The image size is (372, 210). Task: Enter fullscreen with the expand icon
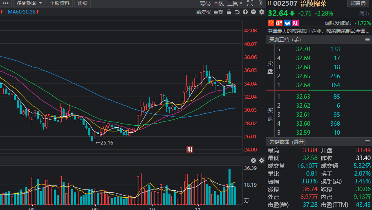click(250, 3)
